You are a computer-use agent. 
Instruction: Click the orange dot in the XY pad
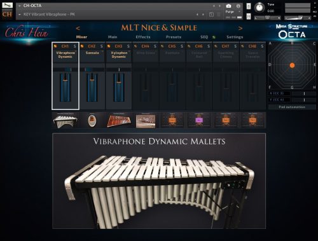pos(292,65)
